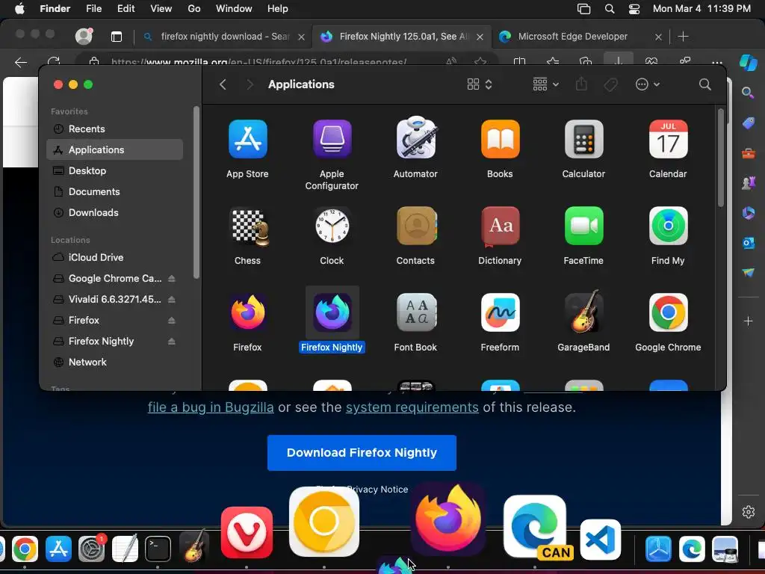Image resolution: width=765 pixels, height=574 pixels.
Task: Open Control Center in menu bar
Action: pyautogui.click(x=634, y=9)
